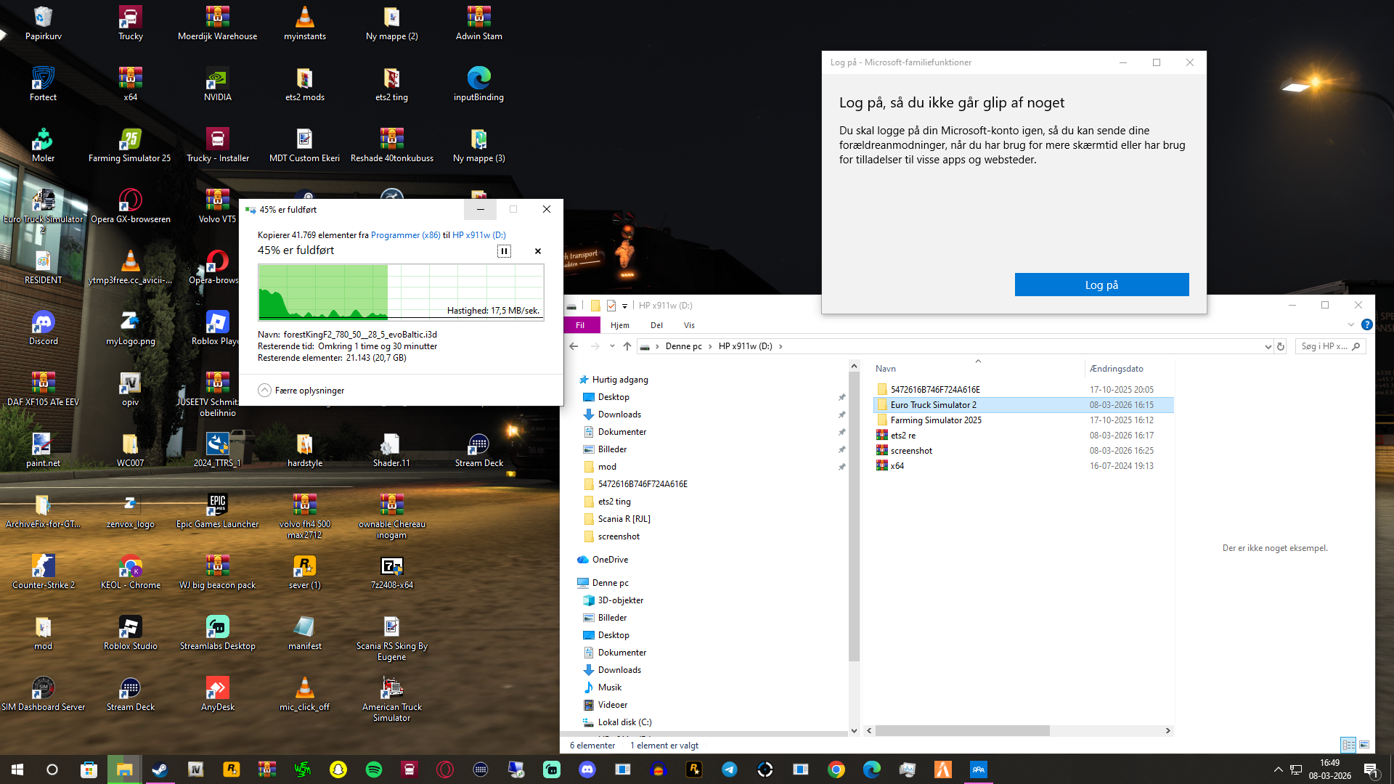Pause the file copy operation

[x=504, y=251]
